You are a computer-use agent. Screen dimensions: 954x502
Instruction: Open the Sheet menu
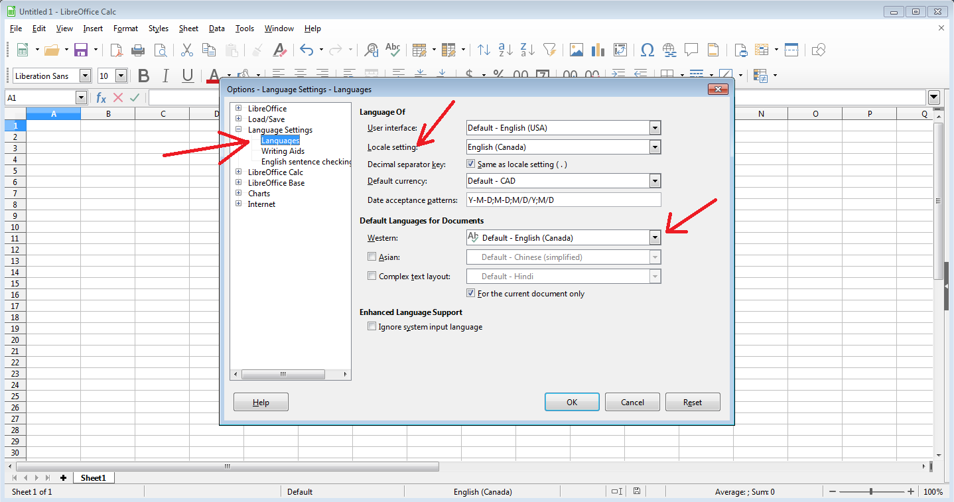click(x=188, y=29)
